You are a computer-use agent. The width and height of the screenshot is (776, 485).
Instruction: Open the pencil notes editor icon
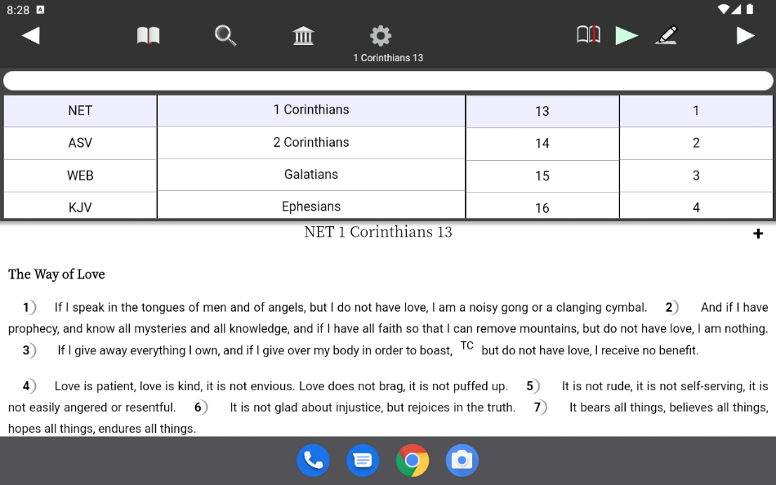click(x=667, y=35)
